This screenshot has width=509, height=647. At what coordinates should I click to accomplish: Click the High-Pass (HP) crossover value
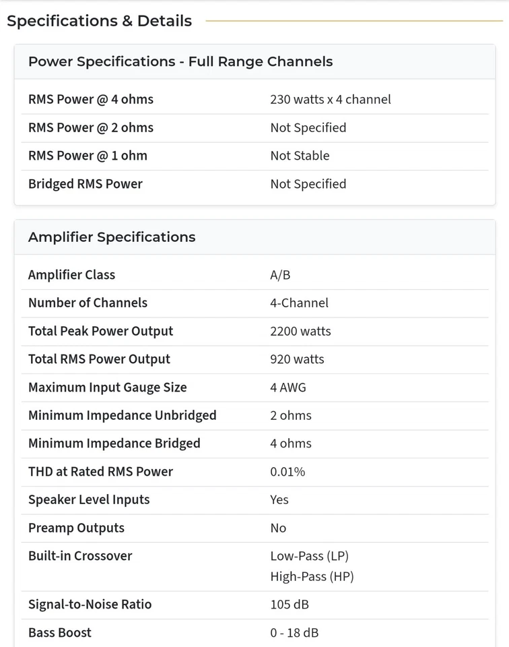(312, 576)
